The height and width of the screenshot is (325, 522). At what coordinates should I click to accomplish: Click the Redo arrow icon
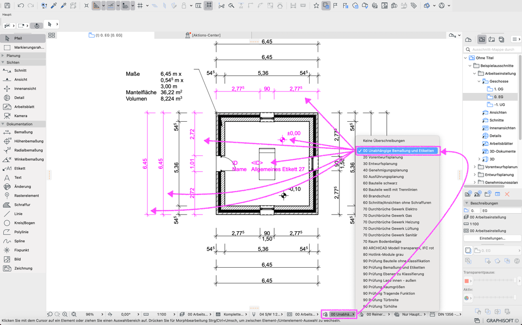pyautogui.click(x=31, y=6)
